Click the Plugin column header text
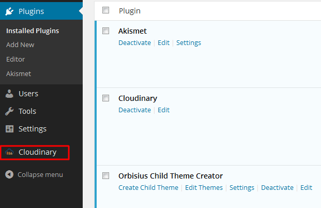Screen dimensions: 321x208 click(130, 11)
